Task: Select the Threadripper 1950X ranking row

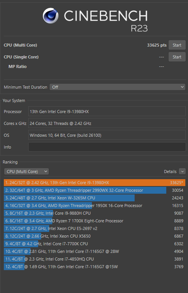Action: (x=95, y=206)
